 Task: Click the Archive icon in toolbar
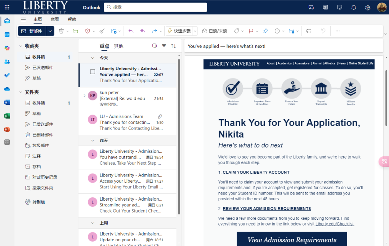coord(76,31)
